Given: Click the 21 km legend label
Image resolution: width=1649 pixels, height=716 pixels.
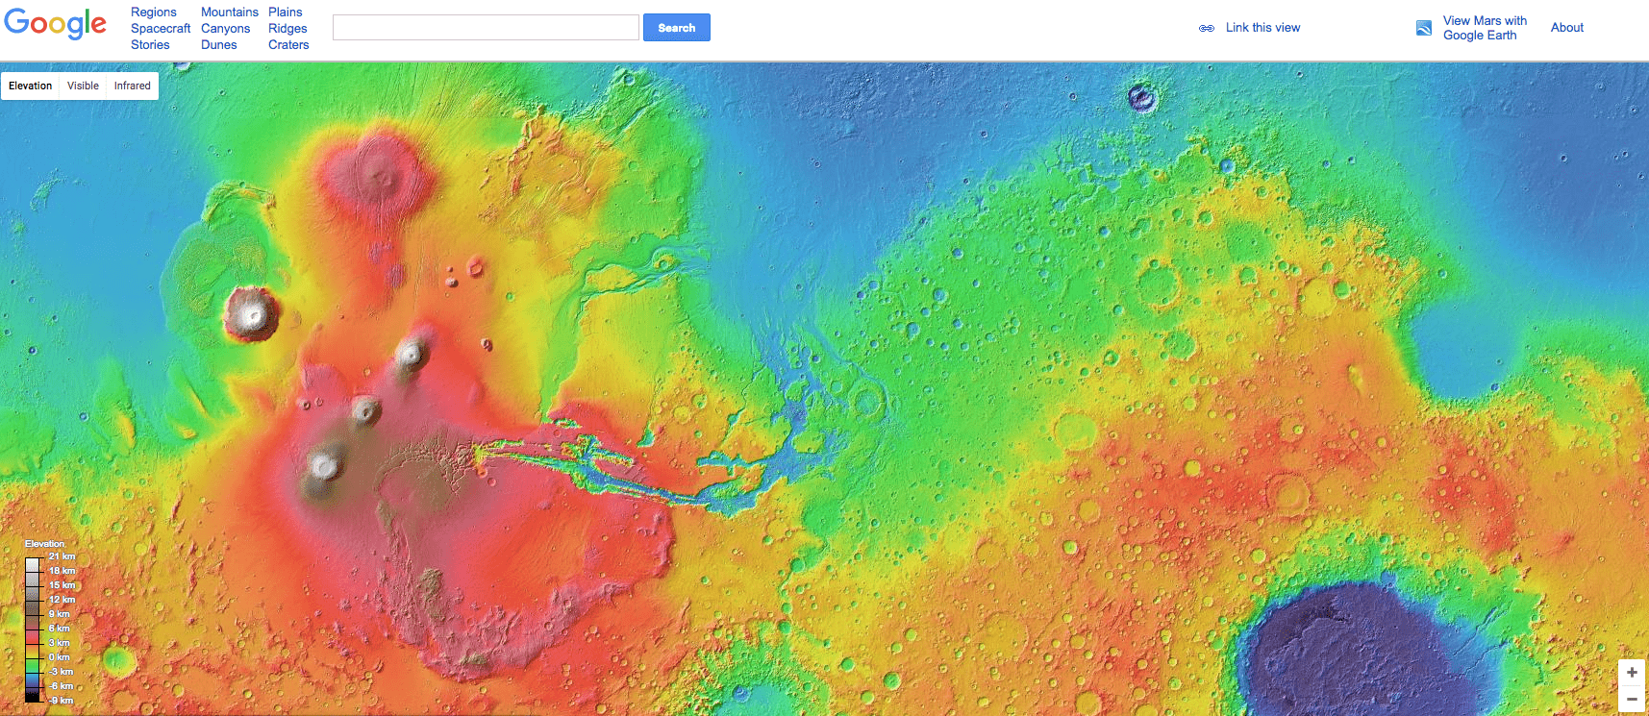Looking at the screenshot, I should tap(62, 556).
